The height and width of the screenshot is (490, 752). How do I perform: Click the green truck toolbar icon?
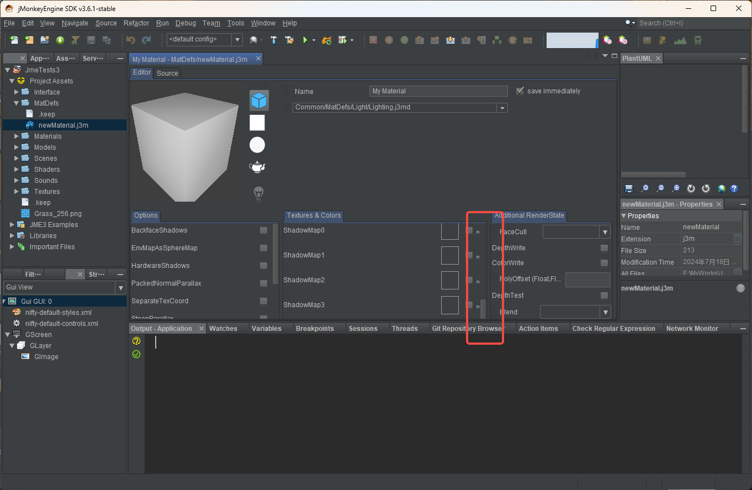pyautogui.click(x=698, y=40)
